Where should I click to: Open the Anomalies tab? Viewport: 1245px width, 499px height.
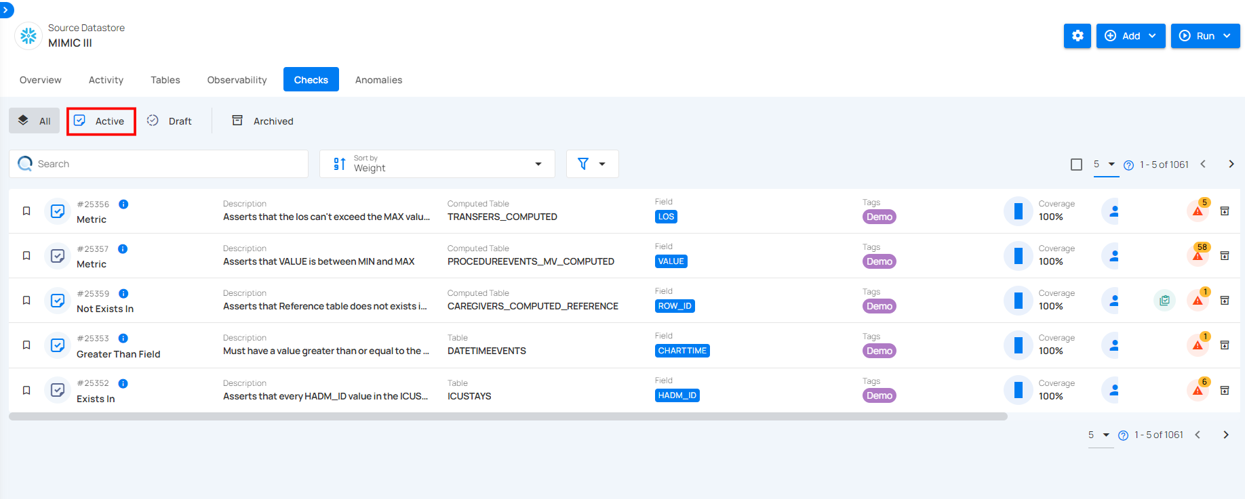pos(378,80)
